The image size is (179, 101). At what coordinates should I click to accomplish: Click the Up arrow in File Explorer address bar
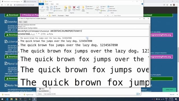click(x=47, y=16)
